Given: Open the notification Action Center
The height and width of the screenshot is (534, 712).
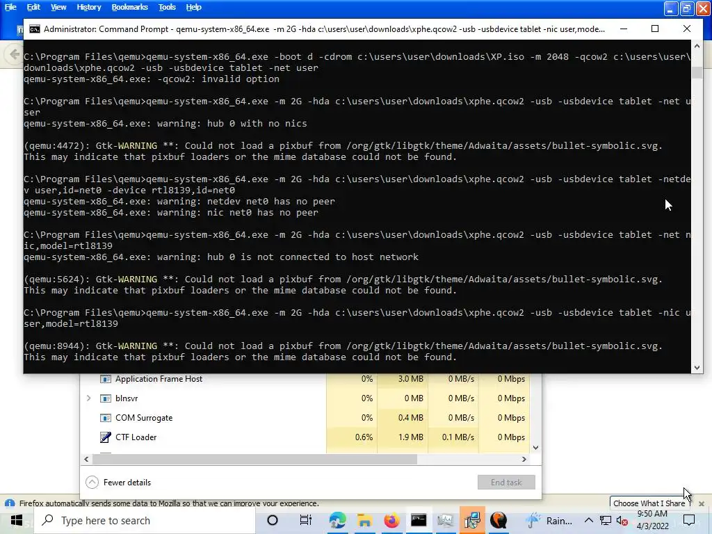Looking at the screenshot, I should pyautogui.click(x=689, y=520).
